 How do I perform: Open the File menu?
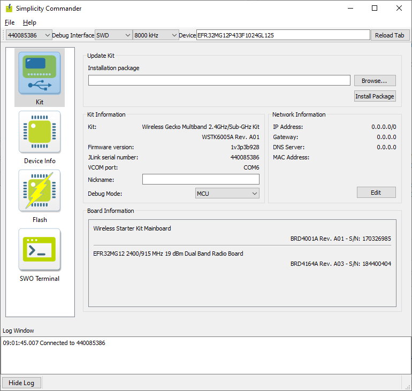click(10, 22)
